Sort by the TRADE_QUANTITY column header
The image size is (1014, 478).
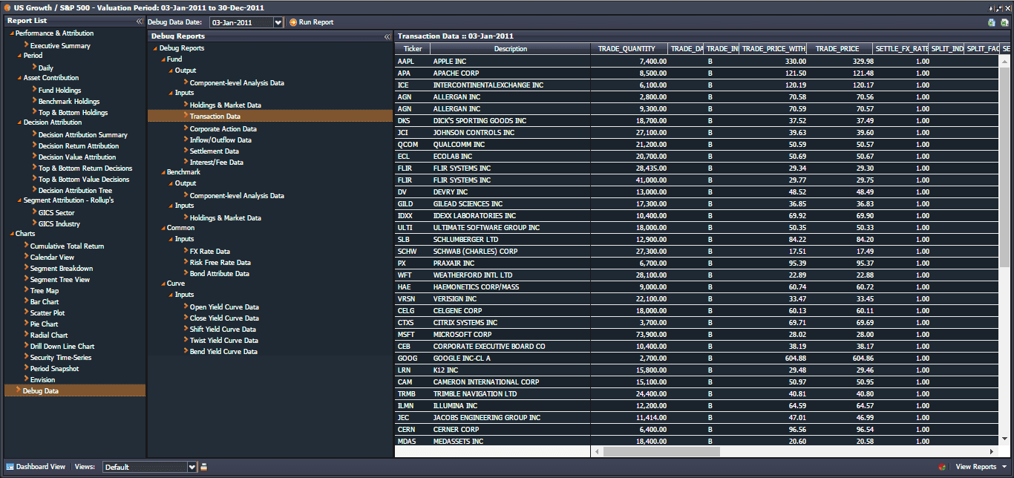(x=628, y=49)
